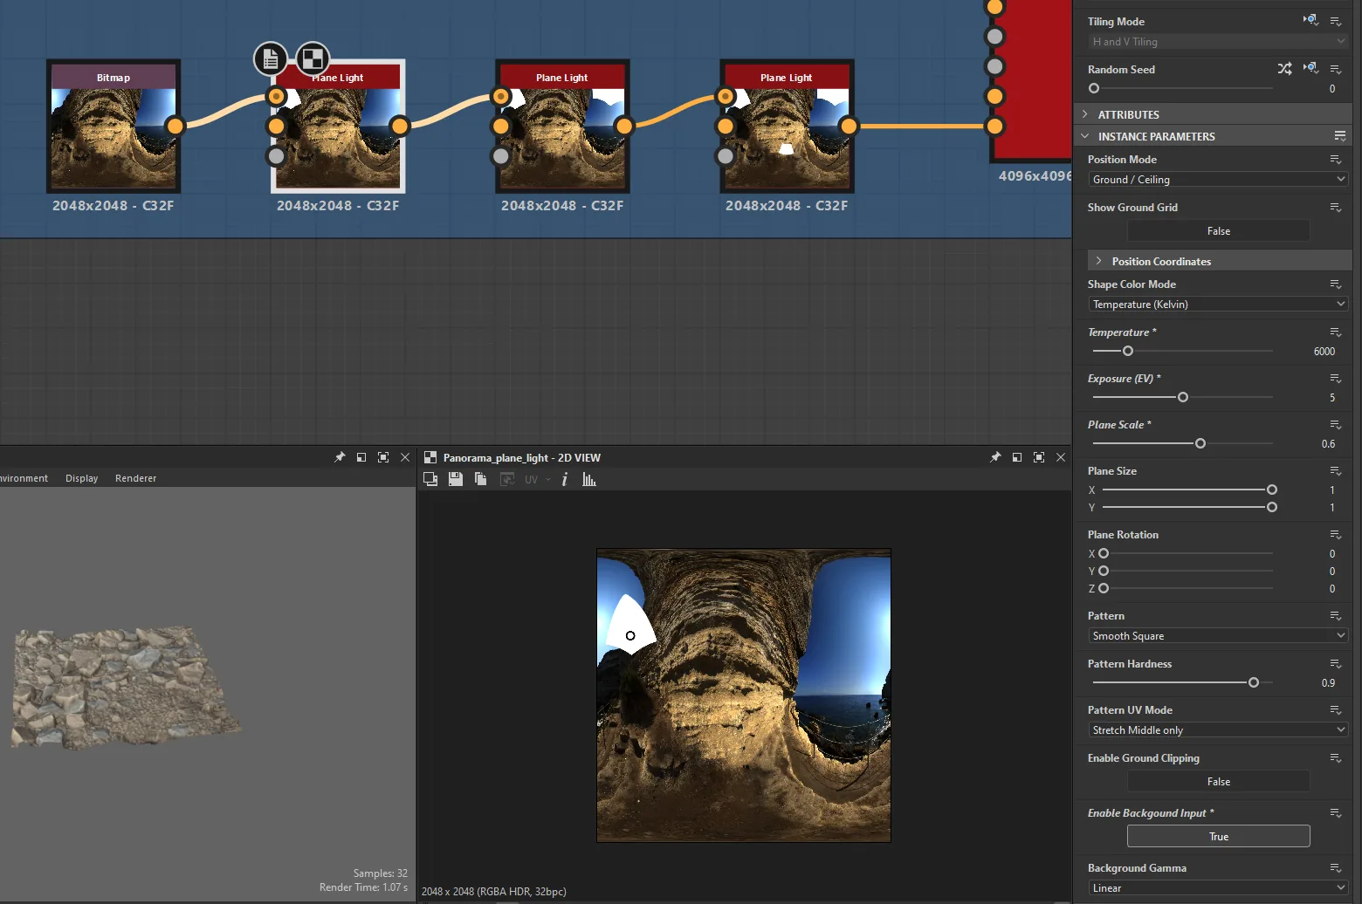
Task: Open the Pattern Smooth Square dropdown
Action: tap(1218, 636)
